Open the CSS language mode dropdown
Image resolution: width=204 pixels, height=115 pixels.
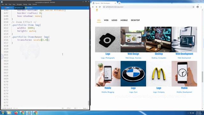point(76,108)
